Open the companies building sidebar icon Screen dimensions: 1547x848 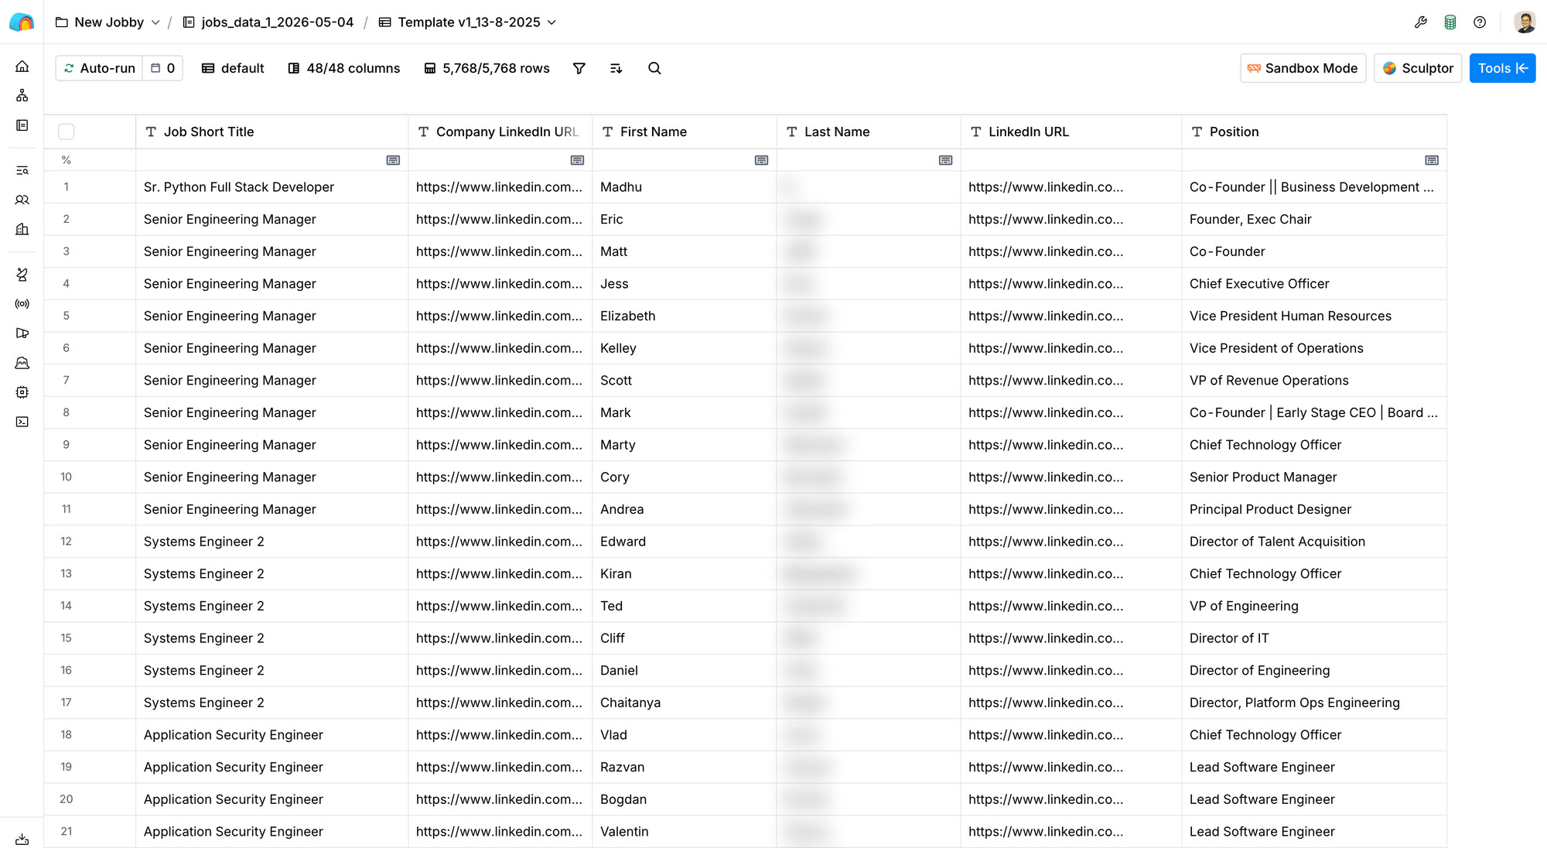[x=22, y=229]
